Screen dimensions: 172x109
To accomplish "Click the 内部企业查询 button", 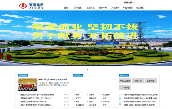I will (125, 81).
